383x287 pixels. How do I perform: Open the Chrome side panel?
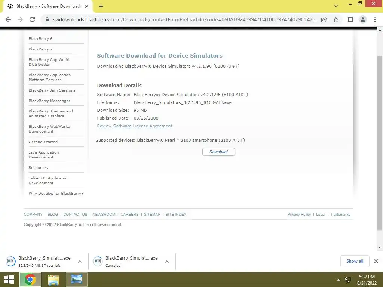click(351, 19)
